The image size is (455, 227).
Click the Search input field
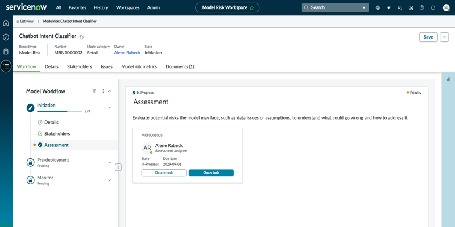pyautogui.click(x=330, y=8)
